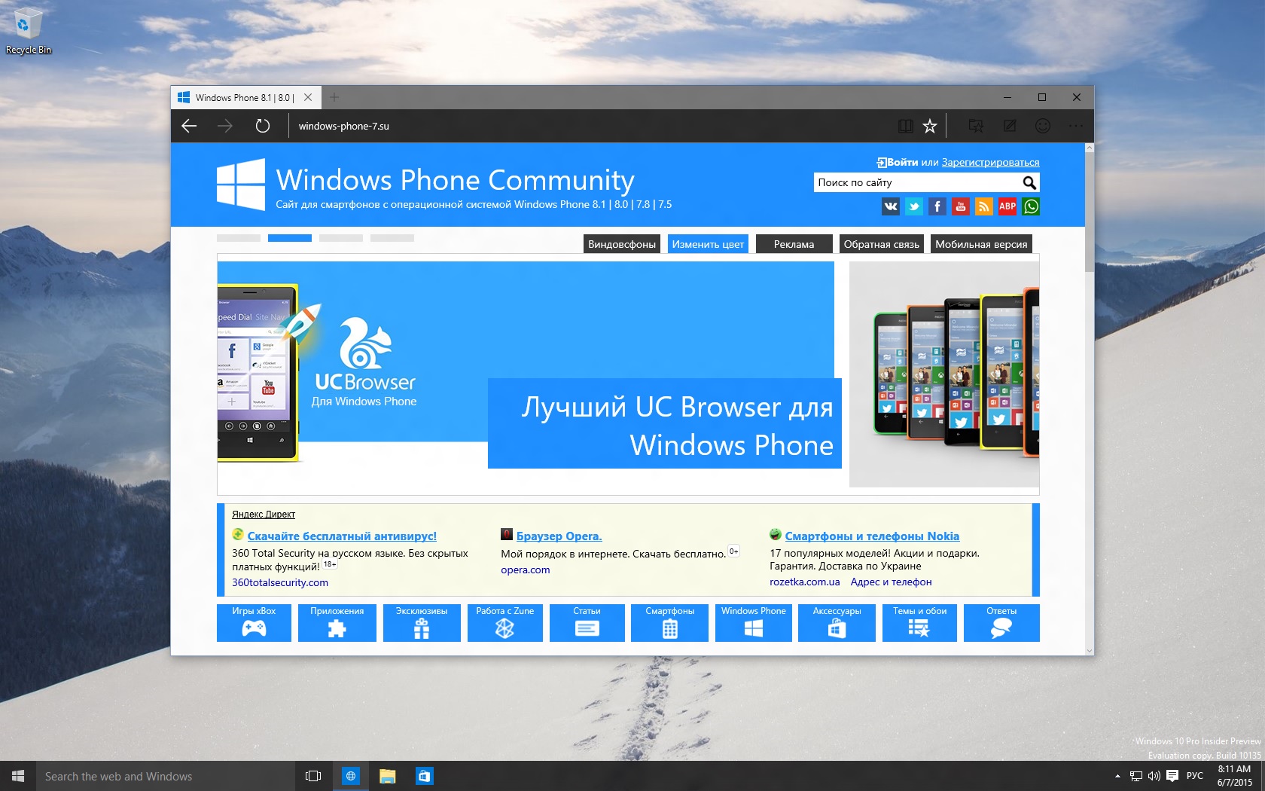Click Изменить цвет button

[708, 244]
